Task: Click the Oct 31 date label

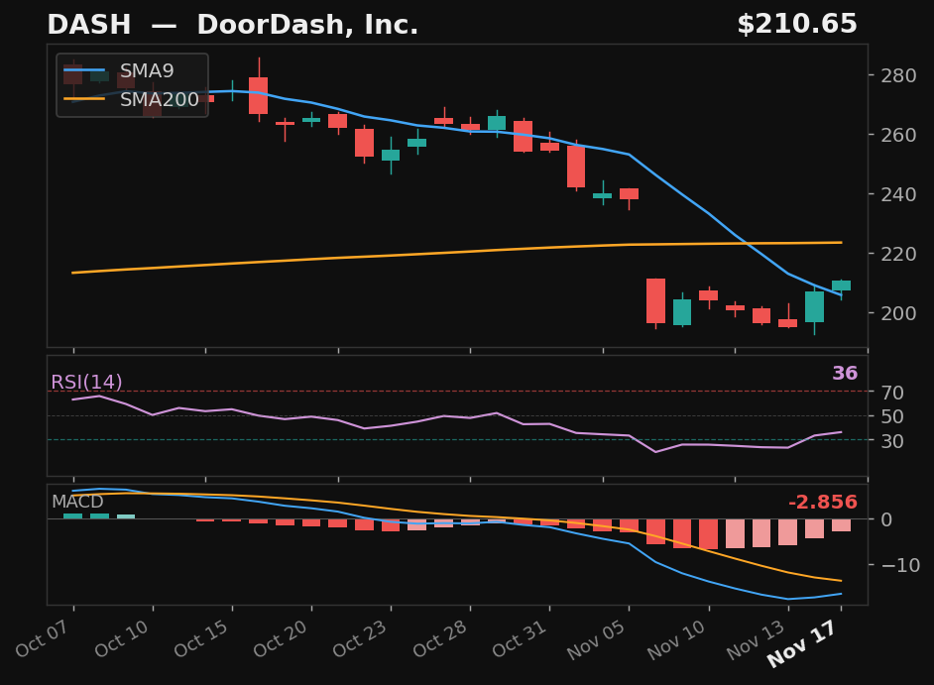Action: click(519, 638)
